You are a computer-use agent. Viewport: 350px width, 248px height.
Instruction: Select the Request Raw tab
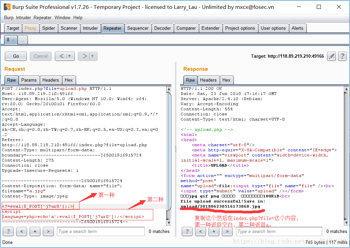click(x=11, y=80)
